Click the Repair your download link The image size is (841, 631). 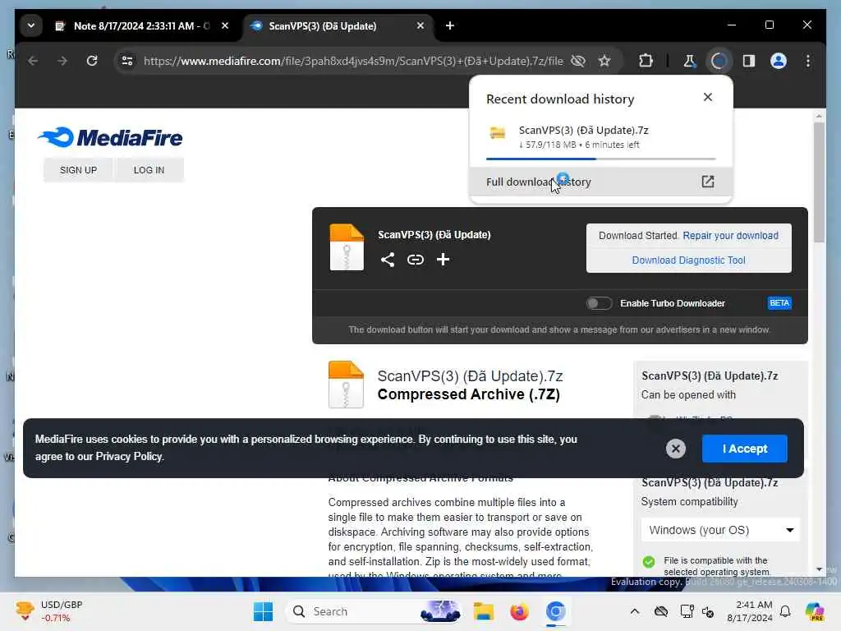(730, 236)
